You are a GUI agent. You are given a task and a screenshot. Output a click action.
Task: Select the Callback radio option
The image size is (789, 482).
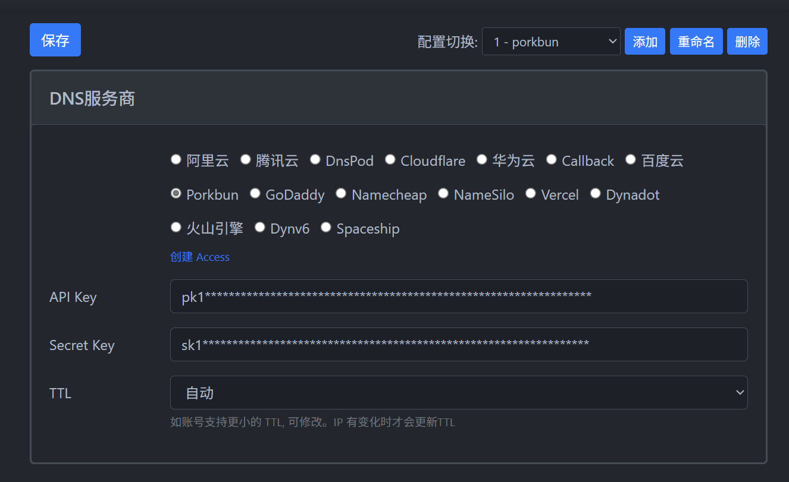pyautogui.click(x=551, y=159)
